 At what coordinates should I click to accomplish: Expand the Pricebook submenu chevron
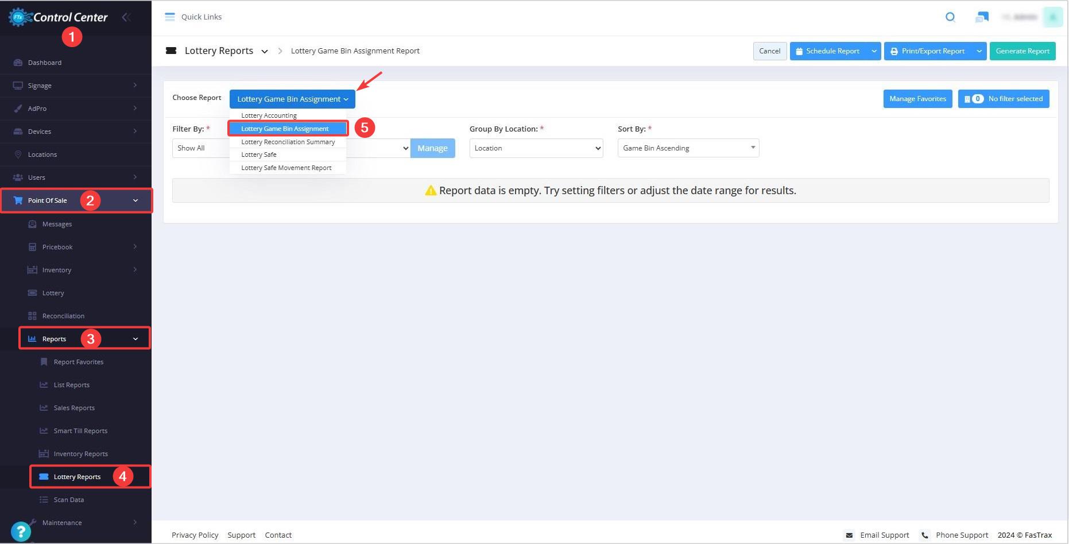point(135,246)
